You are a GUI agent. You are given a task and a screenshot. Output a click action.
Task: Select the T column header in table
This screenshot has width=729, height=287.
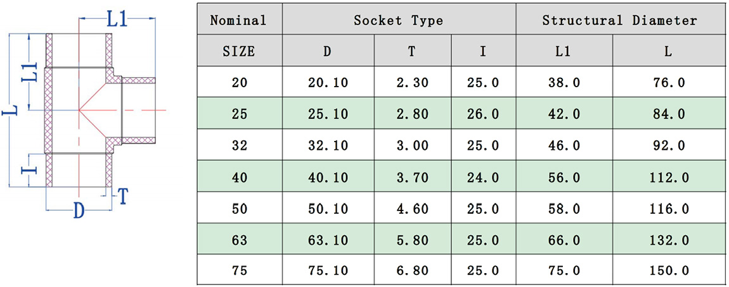(x=411, y=51)
